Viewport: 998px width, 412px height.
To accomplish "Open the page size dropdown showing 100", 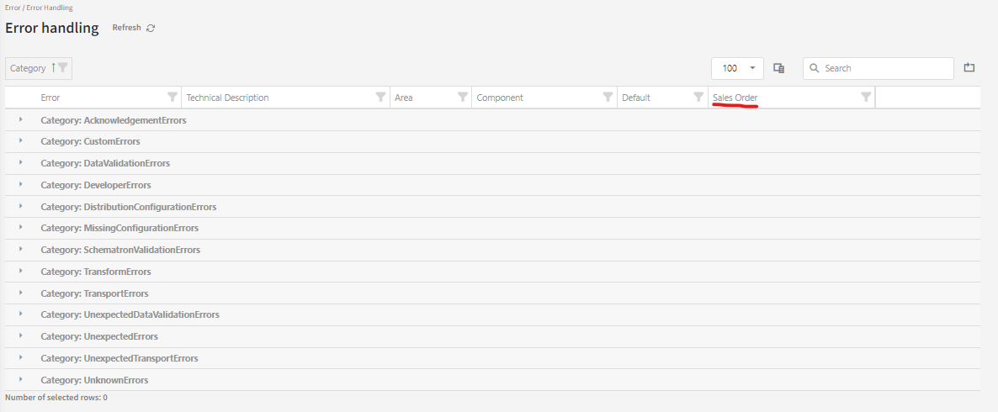I will (737, 68).
